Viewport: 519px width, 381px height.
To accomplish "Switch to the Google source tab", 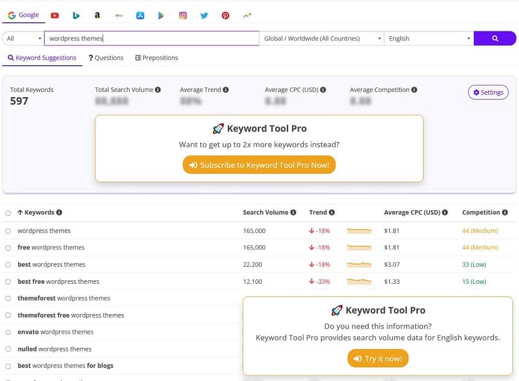I will [24, 15].
